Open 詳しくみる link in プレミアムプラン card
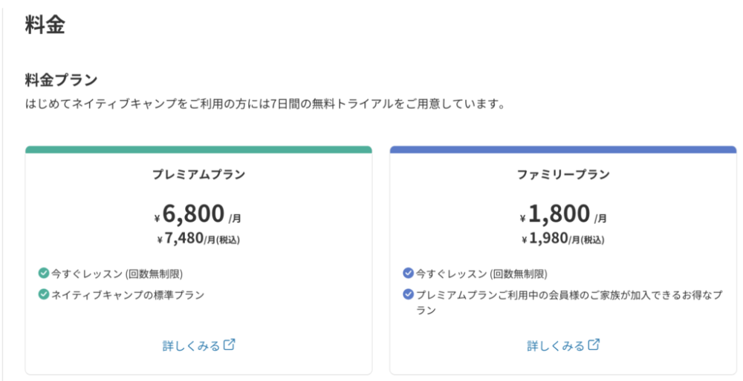This screenshot has height=381, width=743. point(191,345)
